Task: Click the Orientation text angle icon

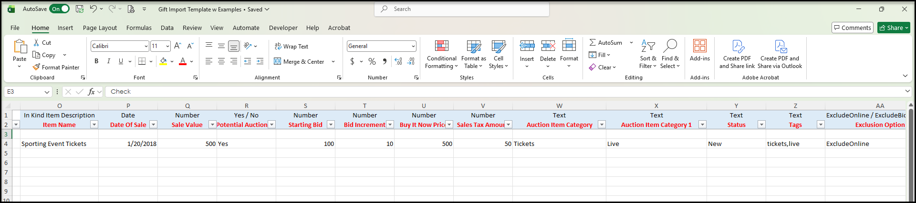Action: pos(248,46)
